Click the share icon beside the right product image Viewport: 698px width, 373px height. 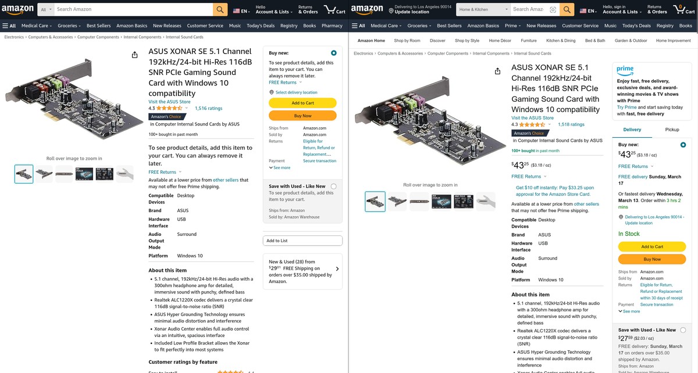pyautogui.click(x=497, y=71)
